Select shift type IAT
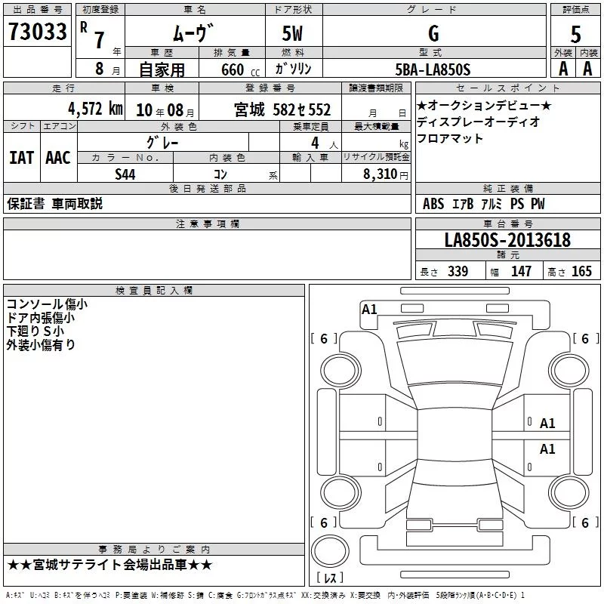This screenshot has height=604, width=604. [x=22, y=158]
